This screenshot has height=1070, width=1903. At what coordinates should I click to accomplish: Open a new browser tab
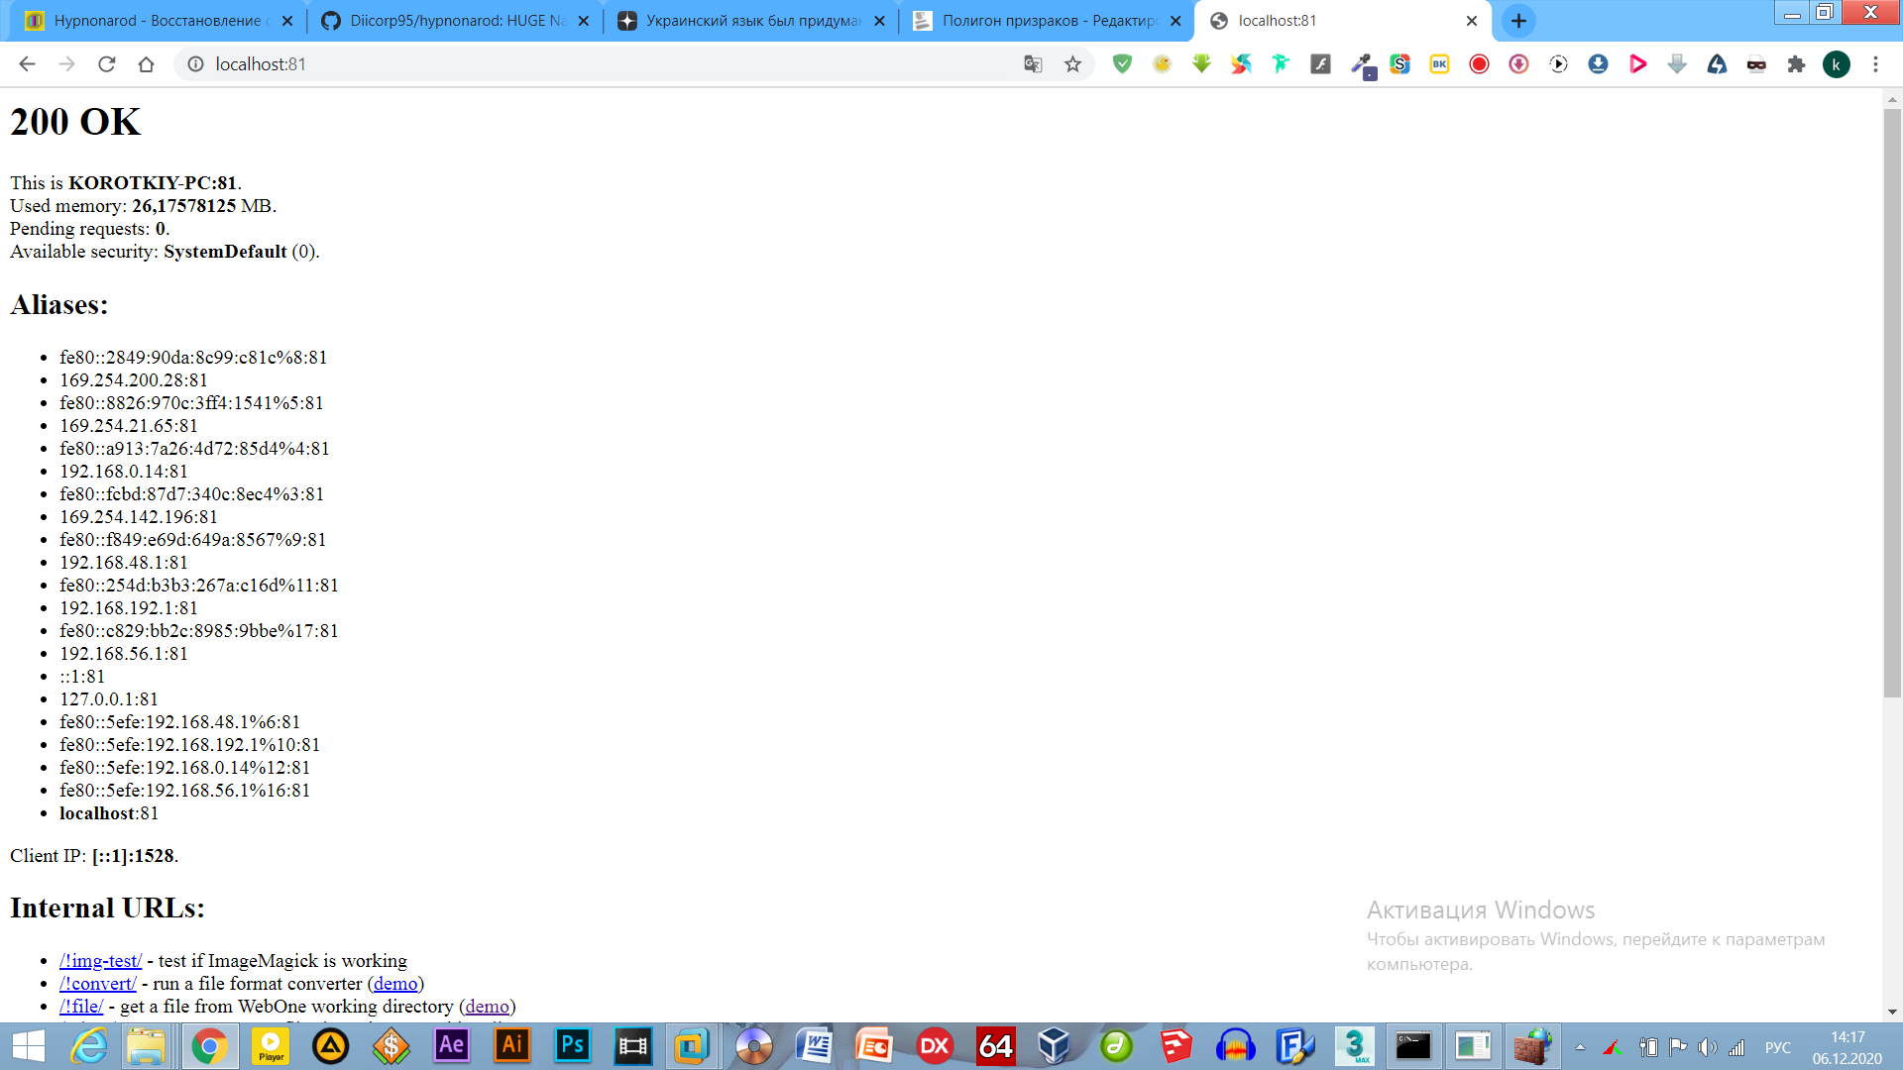(x=1518, y=21)
